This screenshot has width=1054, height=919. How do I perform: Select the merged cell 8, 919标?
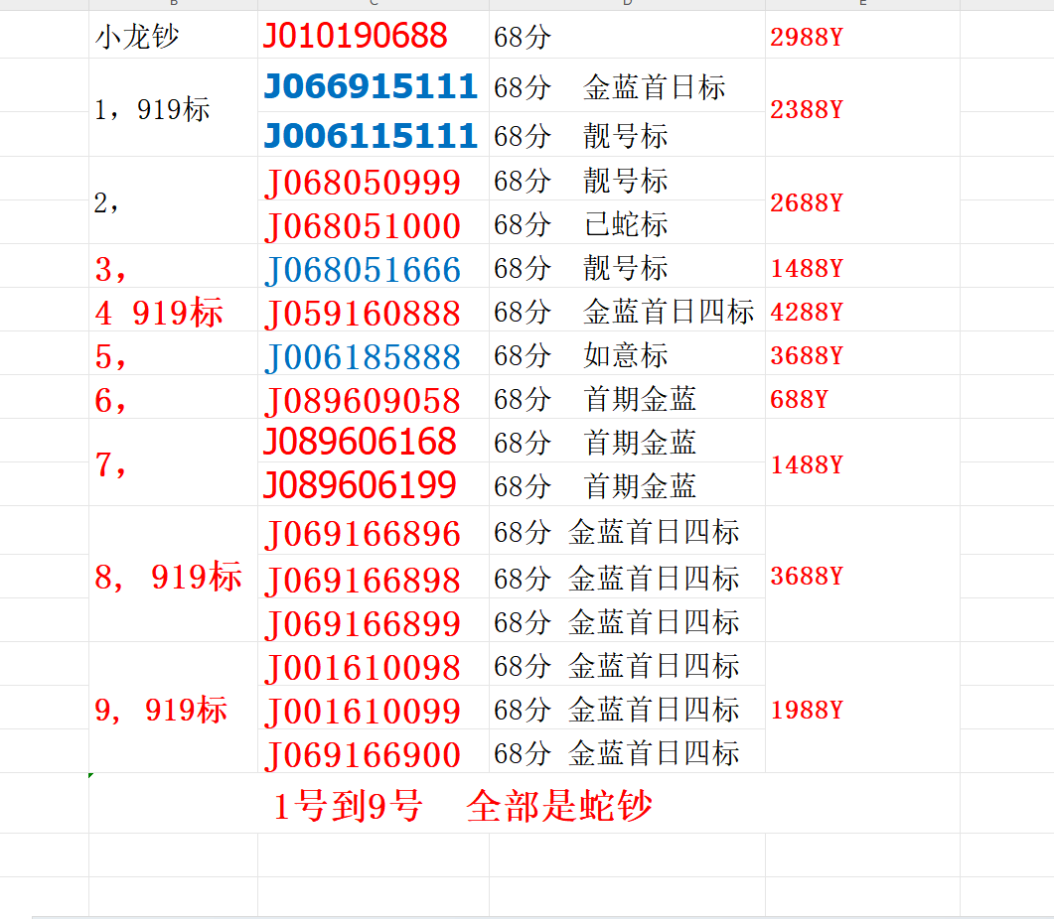[168, 576]
